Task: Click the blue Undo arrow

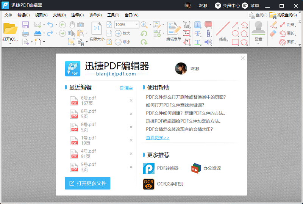Action: click(x=50, y=25)
